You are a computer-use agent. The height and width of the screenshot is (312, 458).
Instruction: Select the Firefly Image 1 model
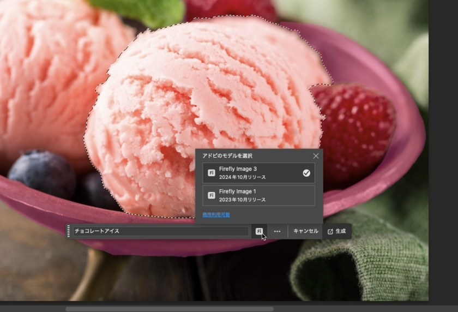258,195
